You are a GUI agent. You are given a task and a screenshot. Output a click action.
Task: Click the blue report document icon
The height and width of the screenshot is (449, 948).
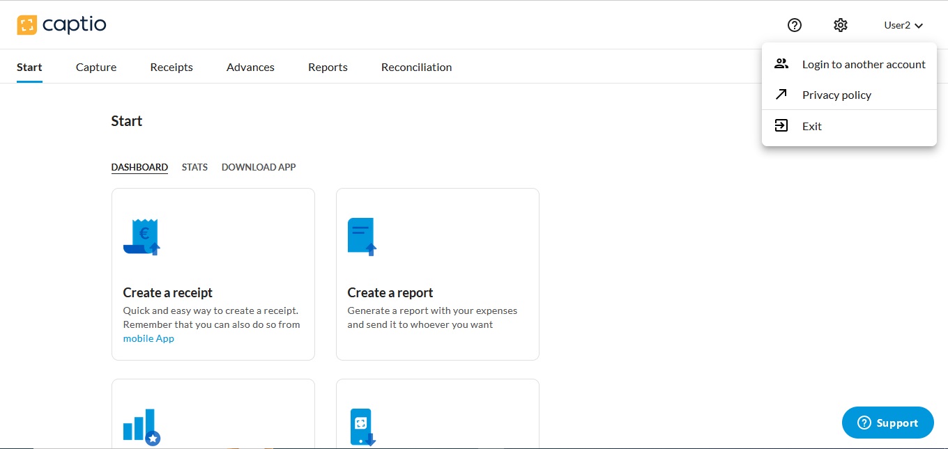[362, 237]
